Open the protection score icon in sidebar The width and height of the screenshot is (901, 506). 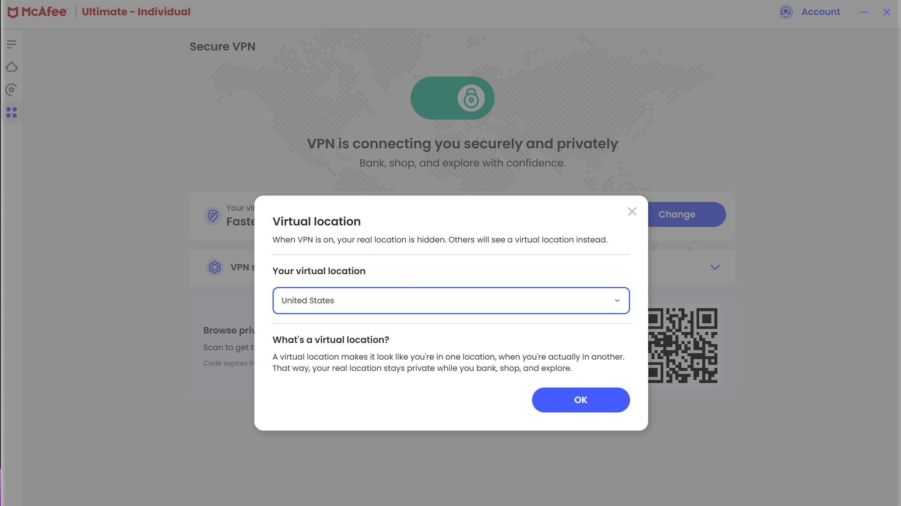12,90
